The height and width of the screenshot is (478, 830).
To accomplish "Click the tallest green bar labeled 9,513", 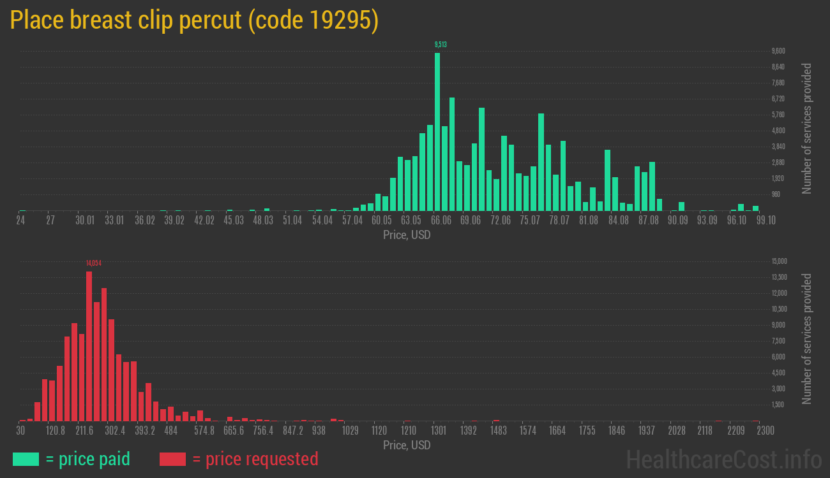I will coord(437,131).
